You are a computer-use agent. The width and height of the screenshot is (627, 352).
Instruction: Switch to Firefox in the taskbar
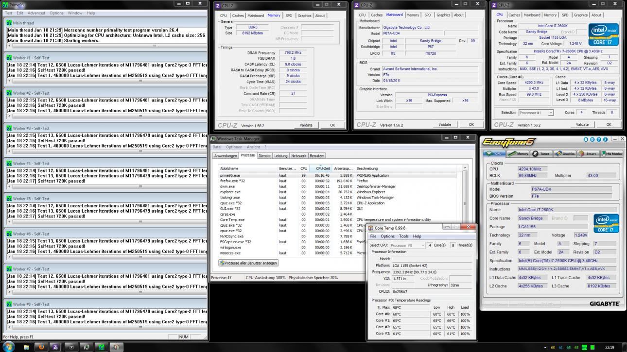[x=41, y=348]
